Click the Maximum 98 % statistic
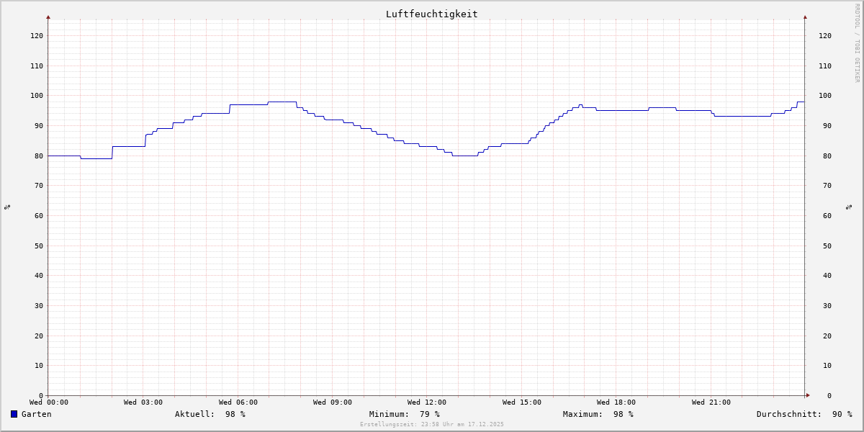864x432 pixels. 598,414
